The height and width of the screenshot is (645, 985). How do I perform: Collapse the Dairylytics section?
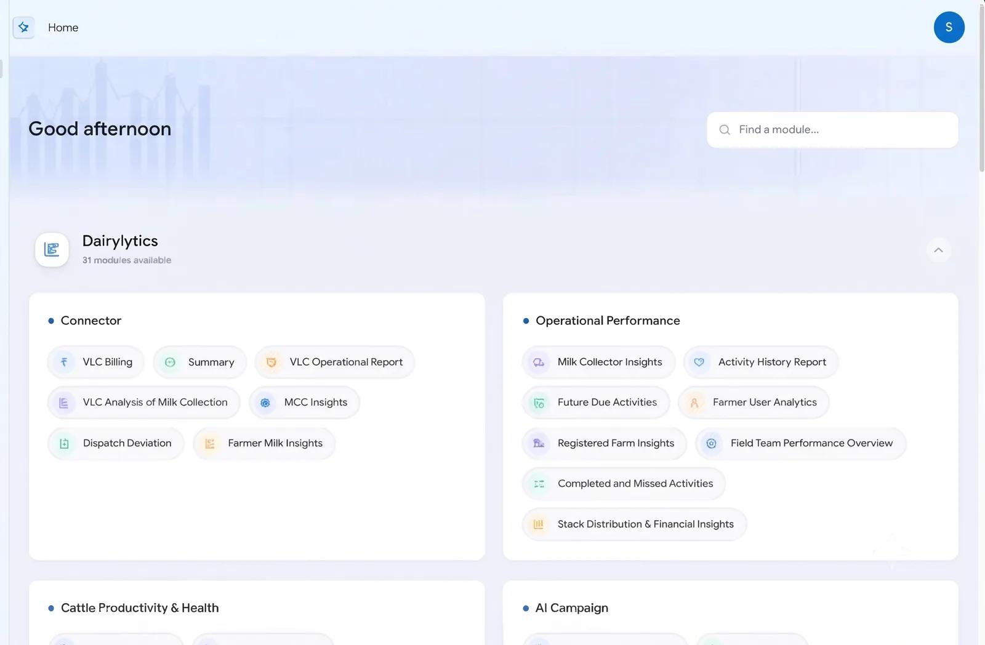[938, 250]
